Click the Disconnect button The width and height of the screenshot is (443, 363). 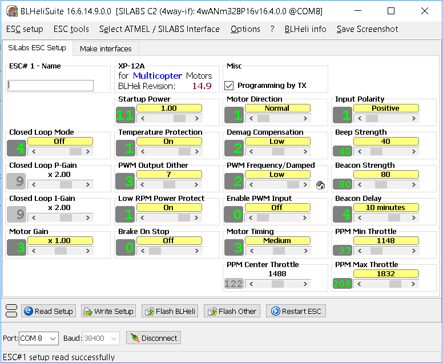(x=154, y=338)
